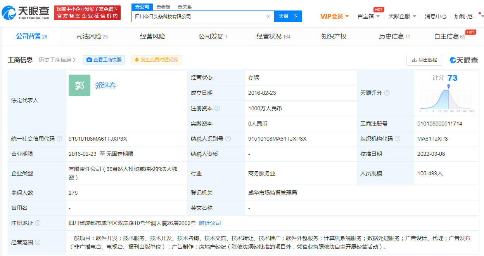Click the green 郭 avatar icon
Image resolution: width=484 pixels, height=256 pixels.
80,85
